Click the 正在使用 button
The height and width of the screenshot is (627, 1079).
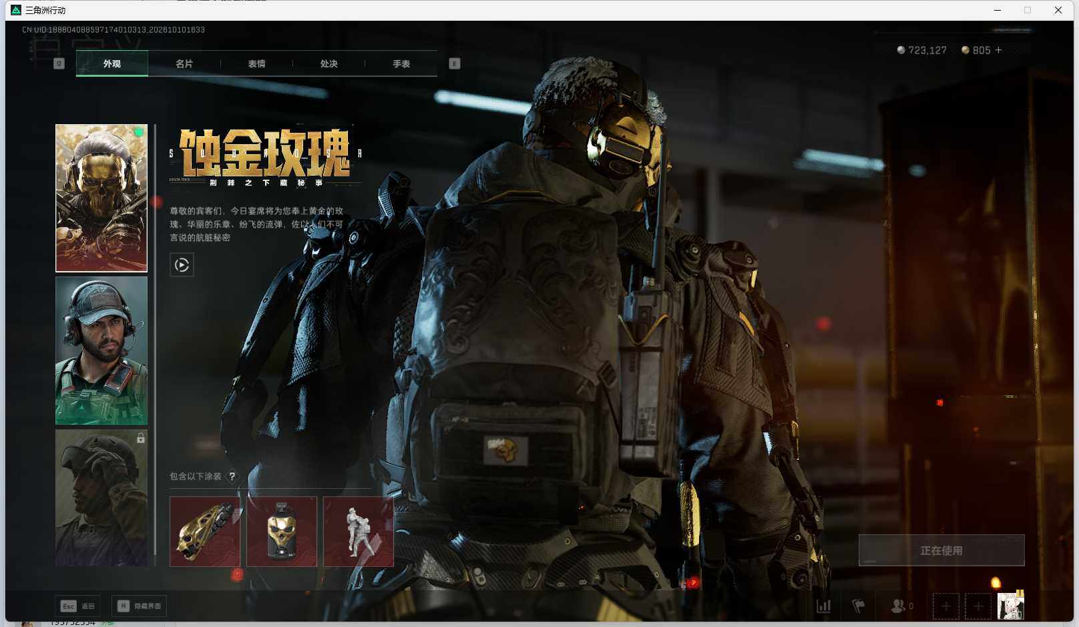click(x=941, y=550)
